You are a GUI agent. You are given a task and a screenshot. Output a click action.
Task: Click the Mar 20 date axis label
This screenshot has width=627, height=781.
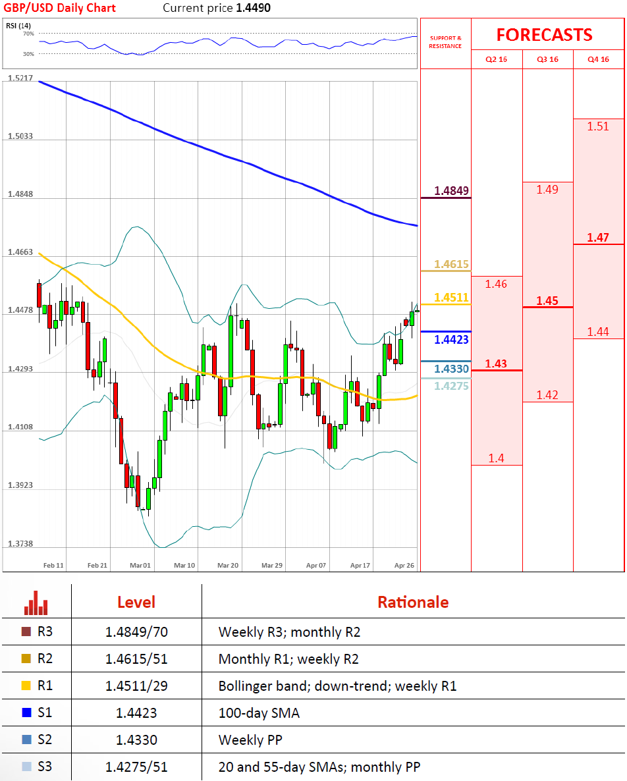[228, 565]
